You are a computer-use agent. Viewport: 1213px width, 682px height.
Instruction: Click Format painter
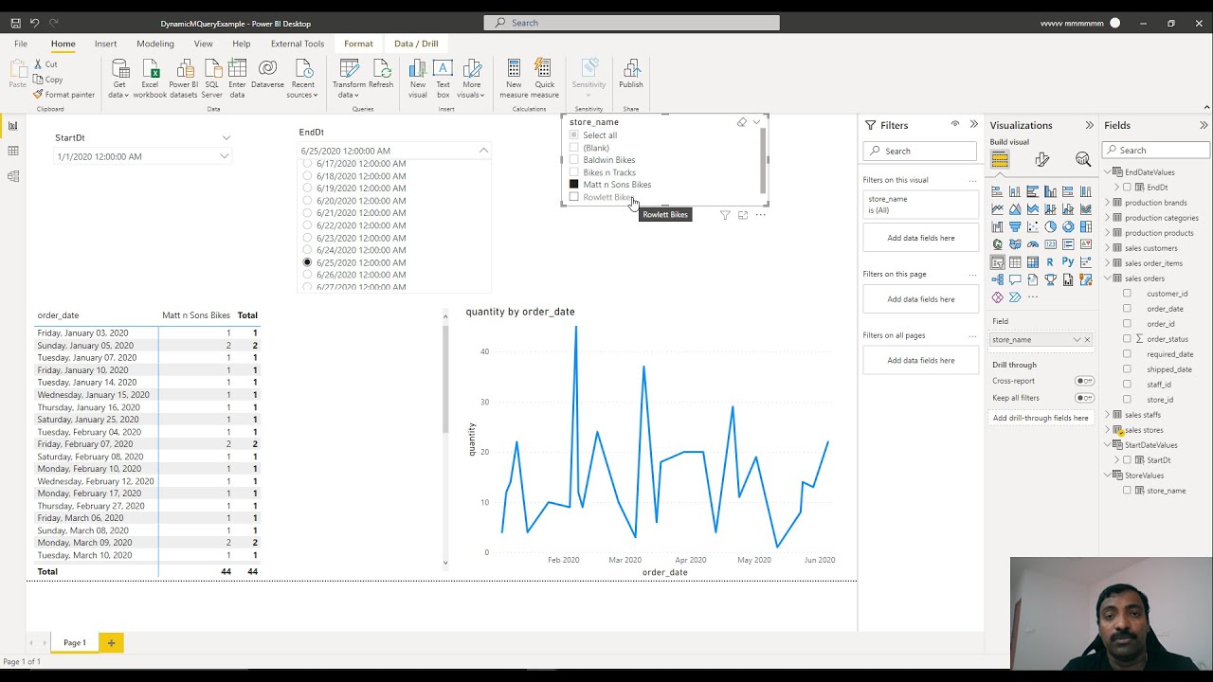[63, 95]
